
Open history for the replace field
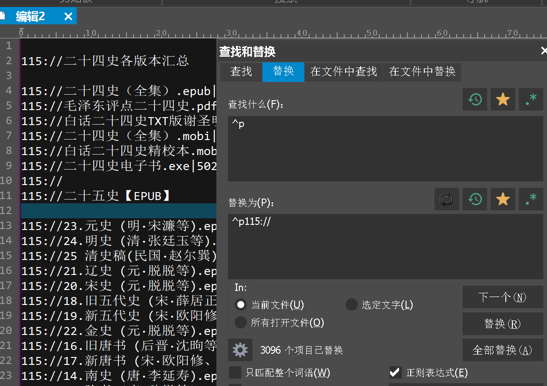(x=475, y=200)
